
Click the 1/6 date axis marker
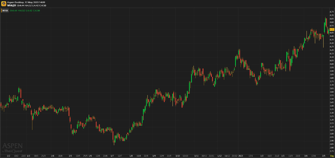coord(90,155)
